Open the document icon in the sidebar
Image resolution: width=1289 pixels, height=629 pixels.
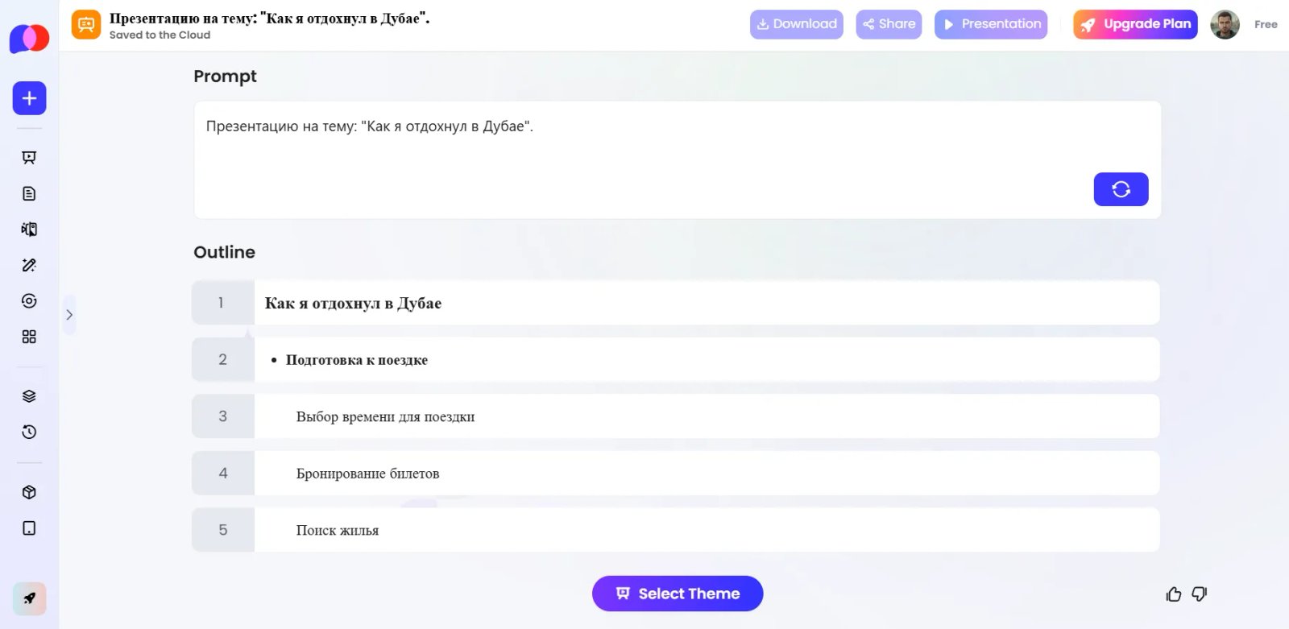(x=29, y=193)
